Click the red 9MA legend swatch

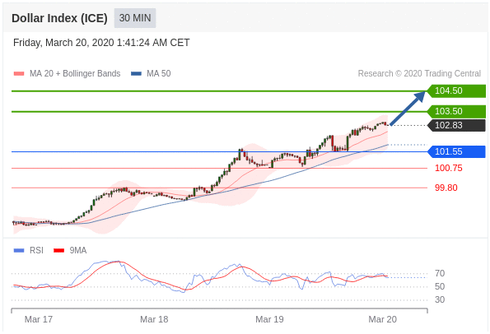coord(58,250)
